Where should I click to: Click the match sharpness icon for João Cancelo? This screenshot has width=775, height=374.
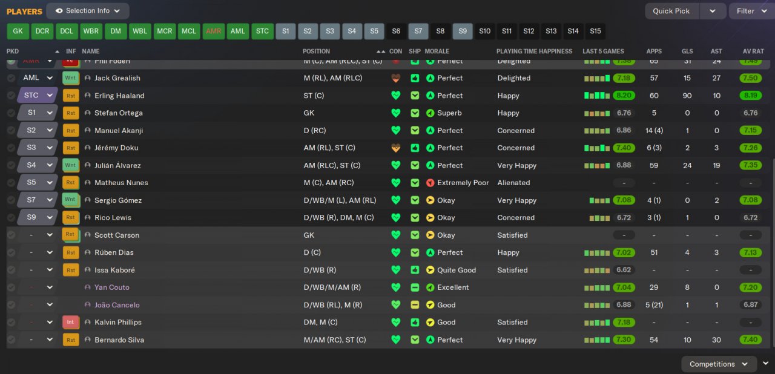[x=415, y=305]
